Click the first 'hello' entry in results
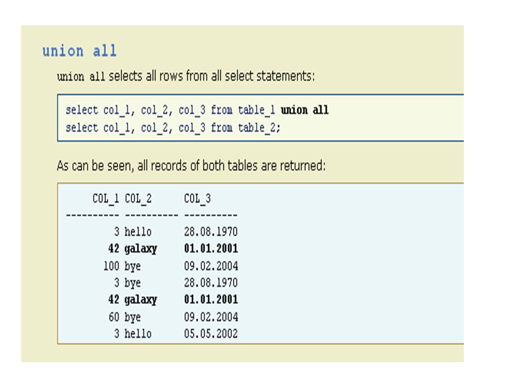 (138, 232)
